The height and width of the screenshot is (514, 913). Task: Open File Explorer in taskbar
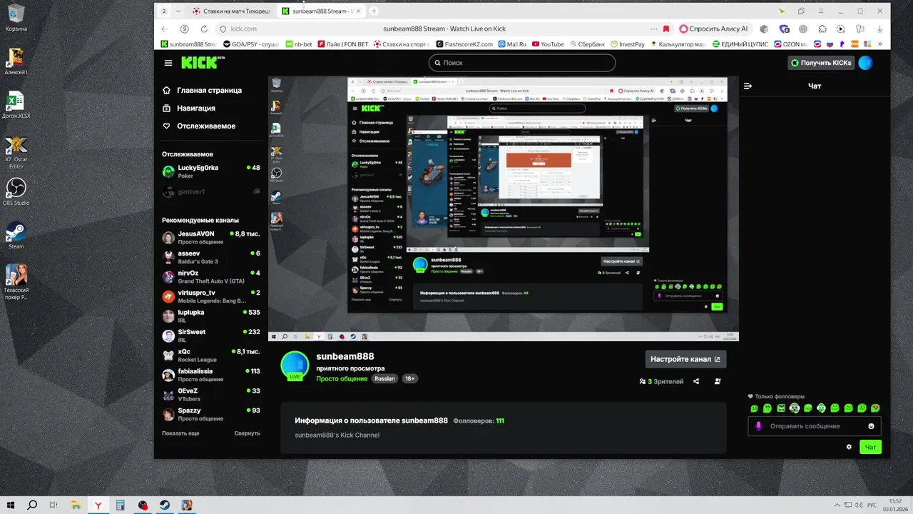[76, 505]
